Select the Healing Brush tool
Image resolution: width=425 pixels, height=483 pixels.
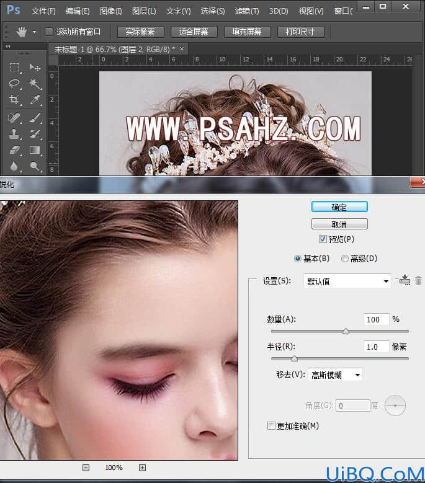[x=14, y=118]
